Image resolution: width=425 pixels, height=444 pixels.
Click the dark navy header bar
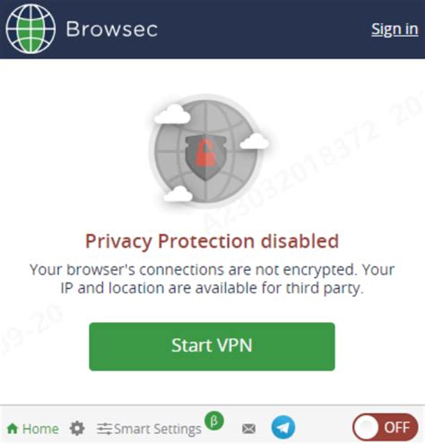[x=212, y=30]
